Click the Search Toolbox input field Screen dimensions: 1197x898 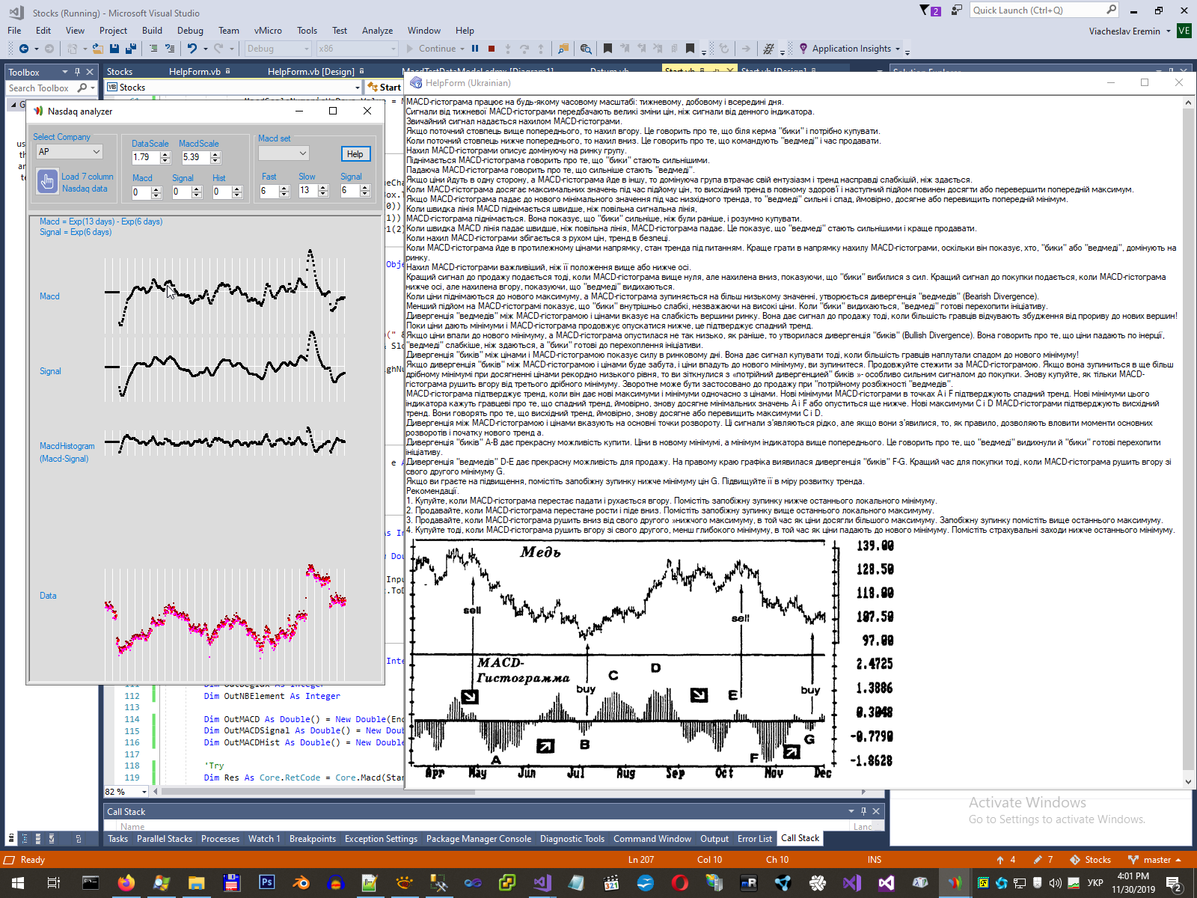41,88
